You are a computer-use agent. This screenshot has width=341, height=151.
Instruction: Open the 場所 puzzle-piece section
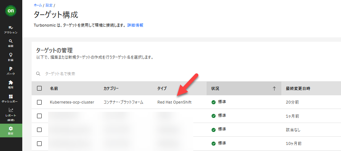[11, 84]
